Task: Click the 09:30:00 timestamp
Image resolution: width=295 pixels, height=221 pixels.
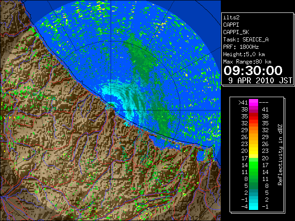Action: tap(253, 70)
